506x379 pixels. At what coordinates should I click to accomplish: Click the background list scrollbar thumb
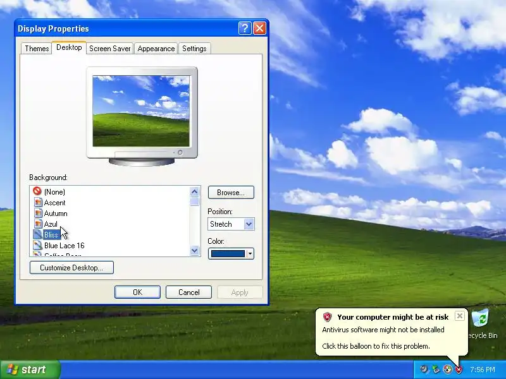194,202
